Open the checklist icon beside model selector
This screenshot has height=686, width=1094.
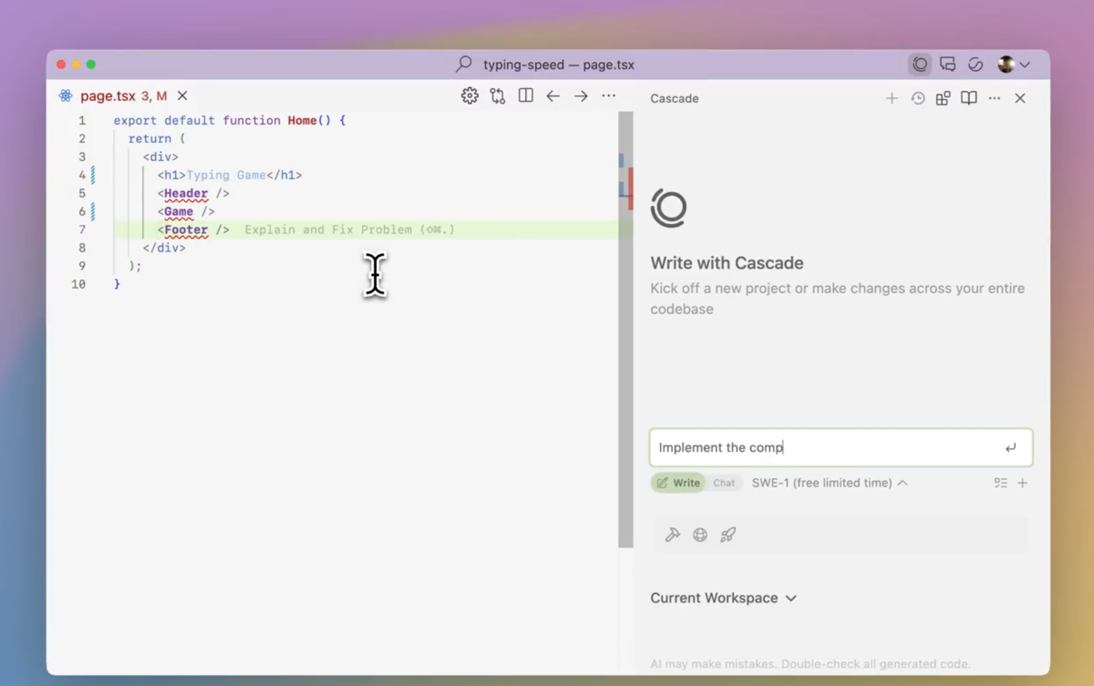point(1001,483)
